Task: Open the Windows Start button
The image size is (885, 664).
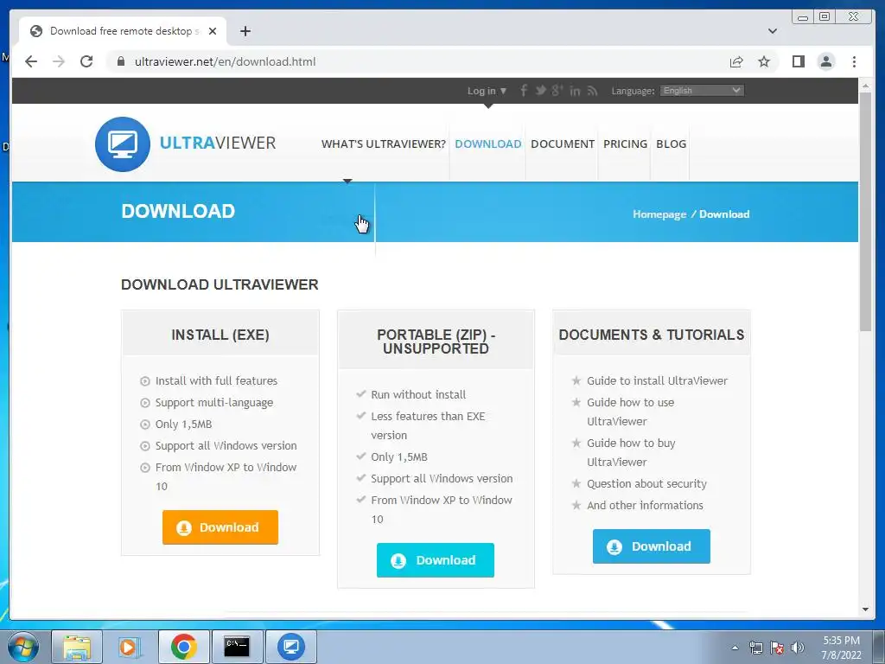Action: point(23,647)
